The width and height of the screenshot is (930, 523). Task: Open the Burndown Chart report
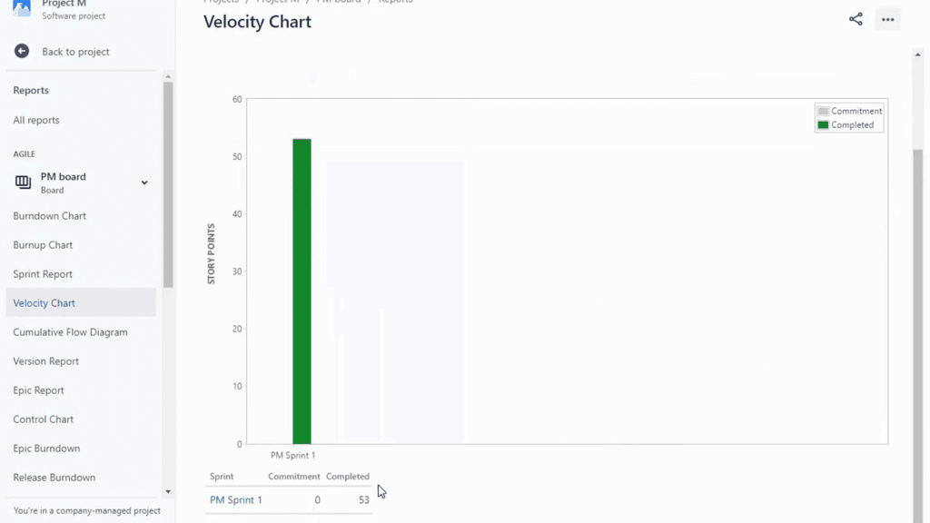click(49, 215)
